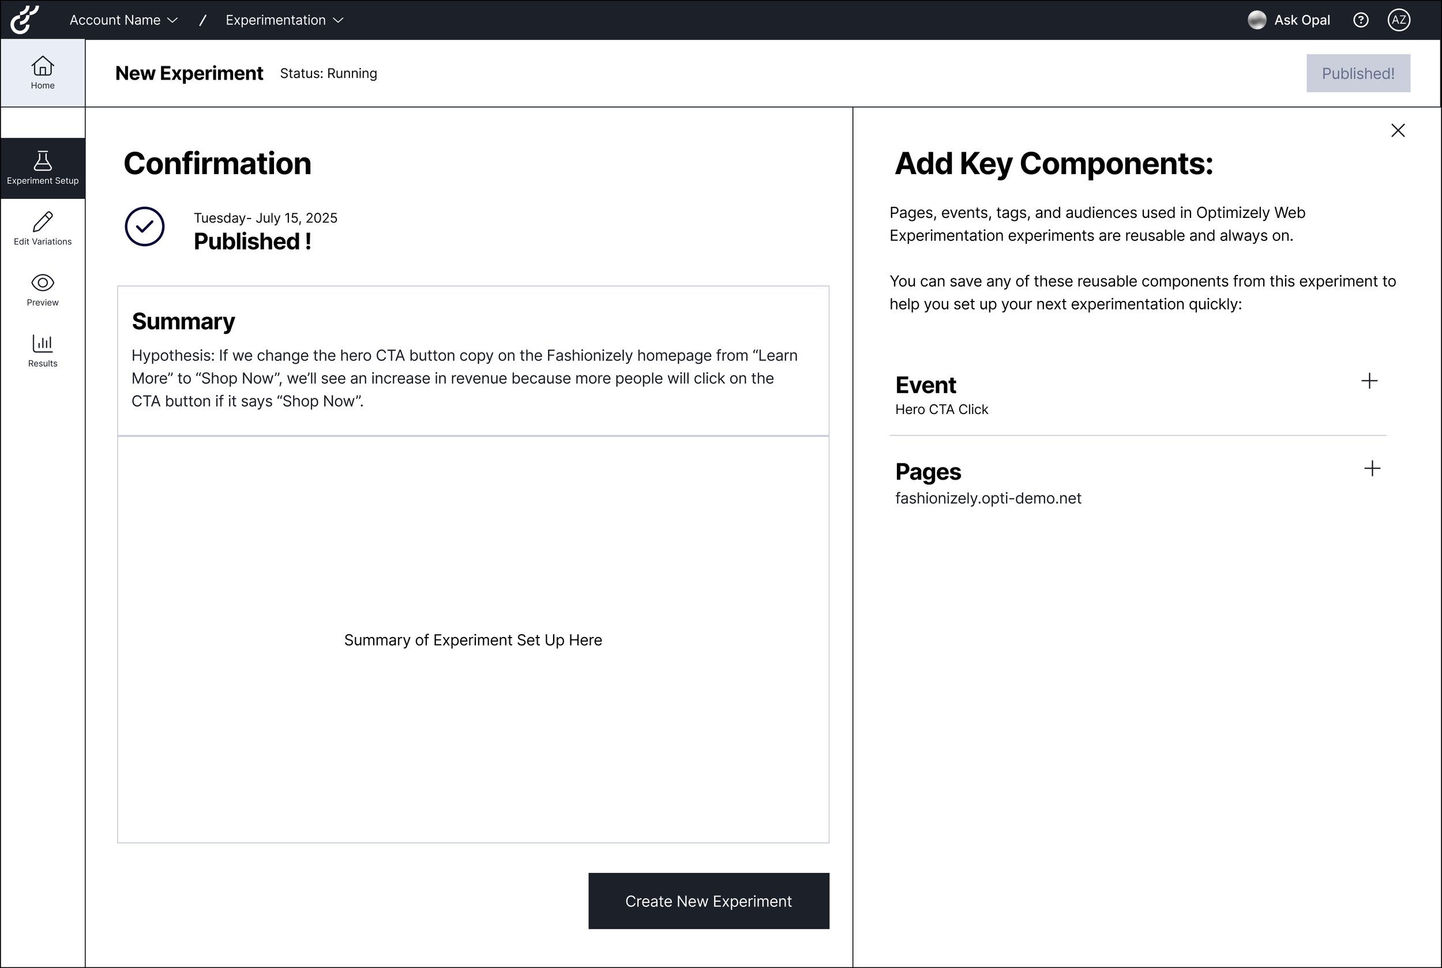Click the Ask Opal text label

pyautogui.click(x=1302, y=20)
